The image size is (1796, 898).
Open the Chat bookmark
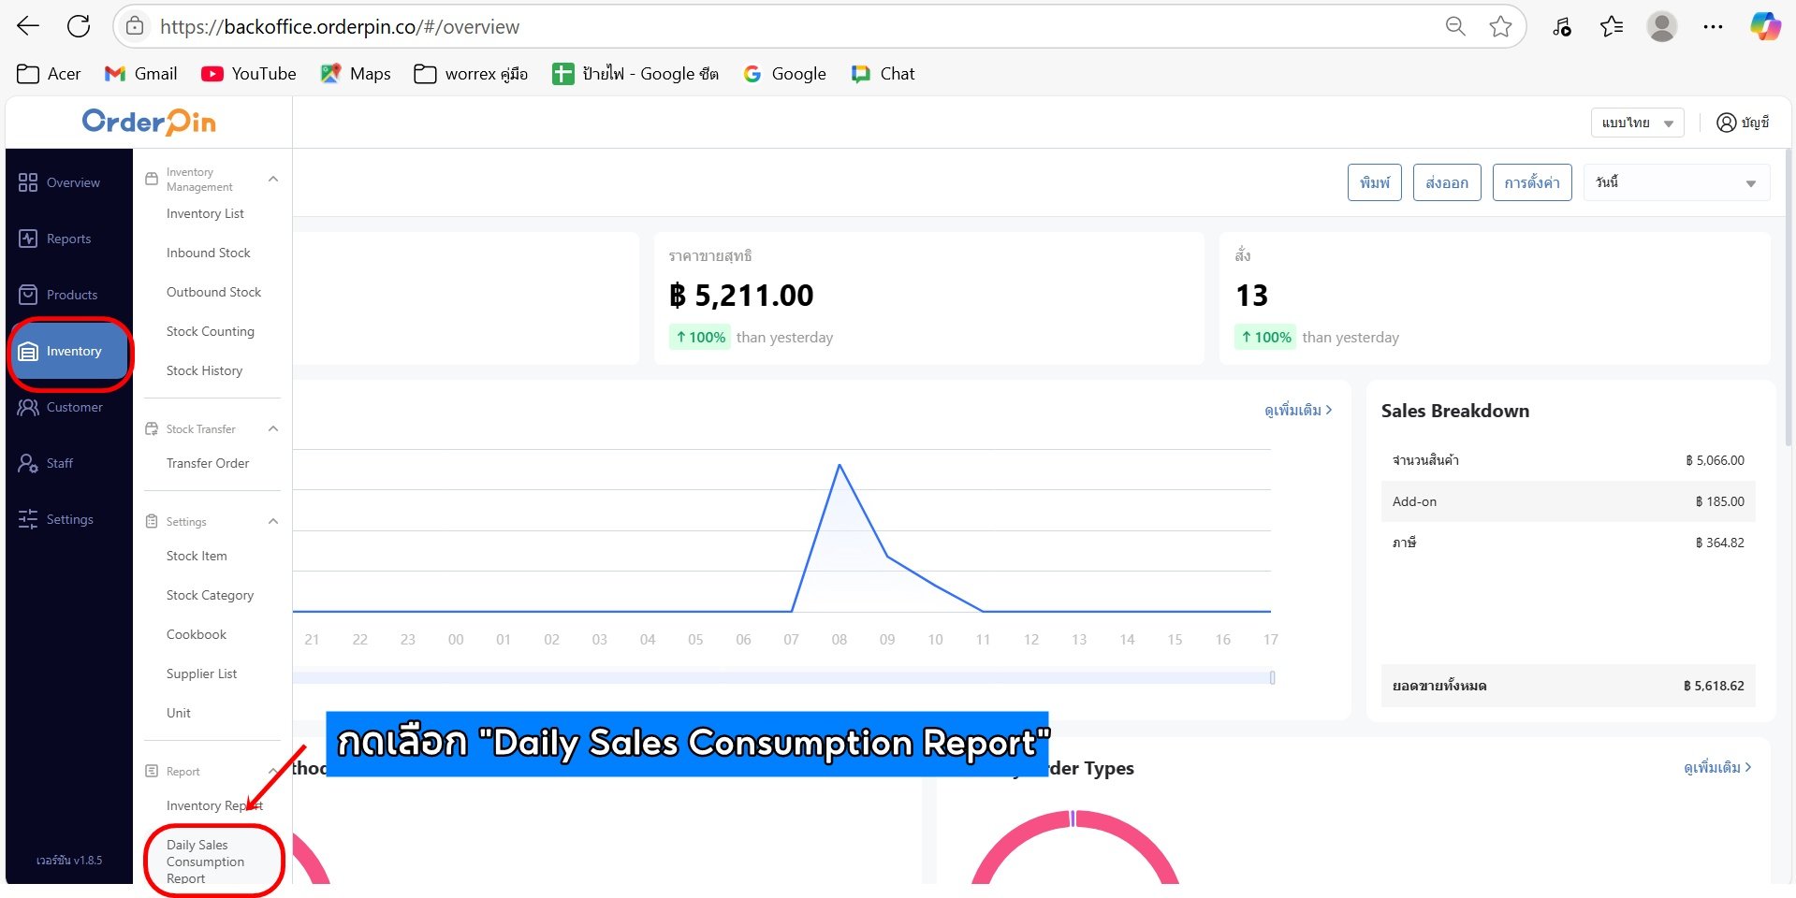(883, 74)
